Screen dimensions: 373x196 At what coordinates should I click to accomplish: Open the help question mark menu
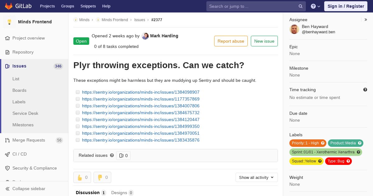click(315, 6)
